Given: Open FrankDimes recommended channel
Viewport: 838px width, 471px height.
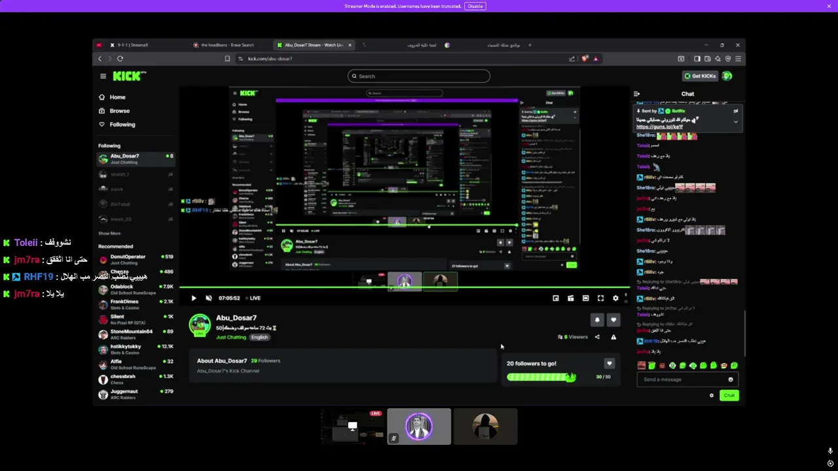Looking at the screenshot, I should tap(136, 304).
